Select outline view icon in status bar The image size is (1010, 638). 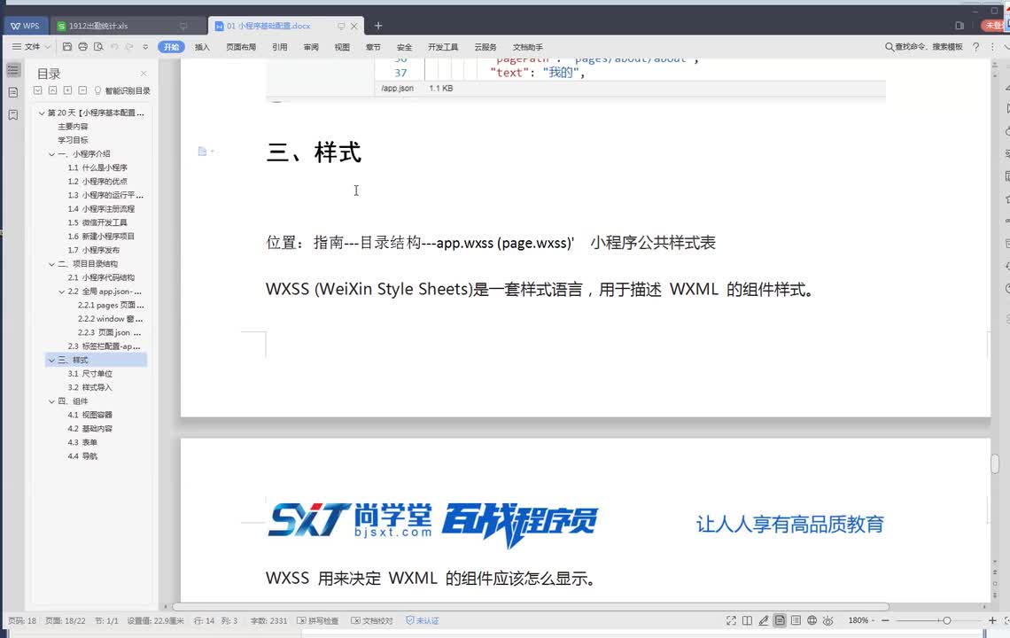point(796,620)
